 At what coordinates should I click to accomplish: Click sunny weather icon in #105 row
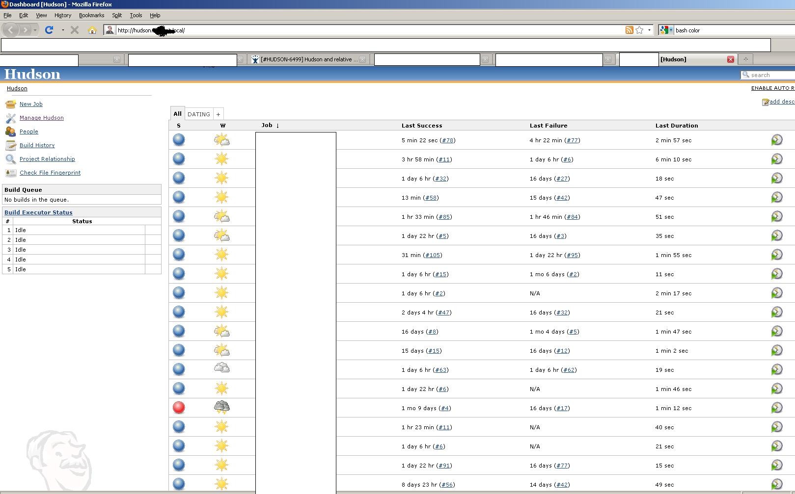click(221, 255)
